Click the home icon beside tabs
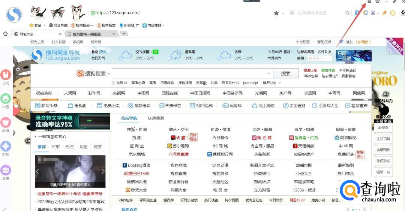 (5, 34)
